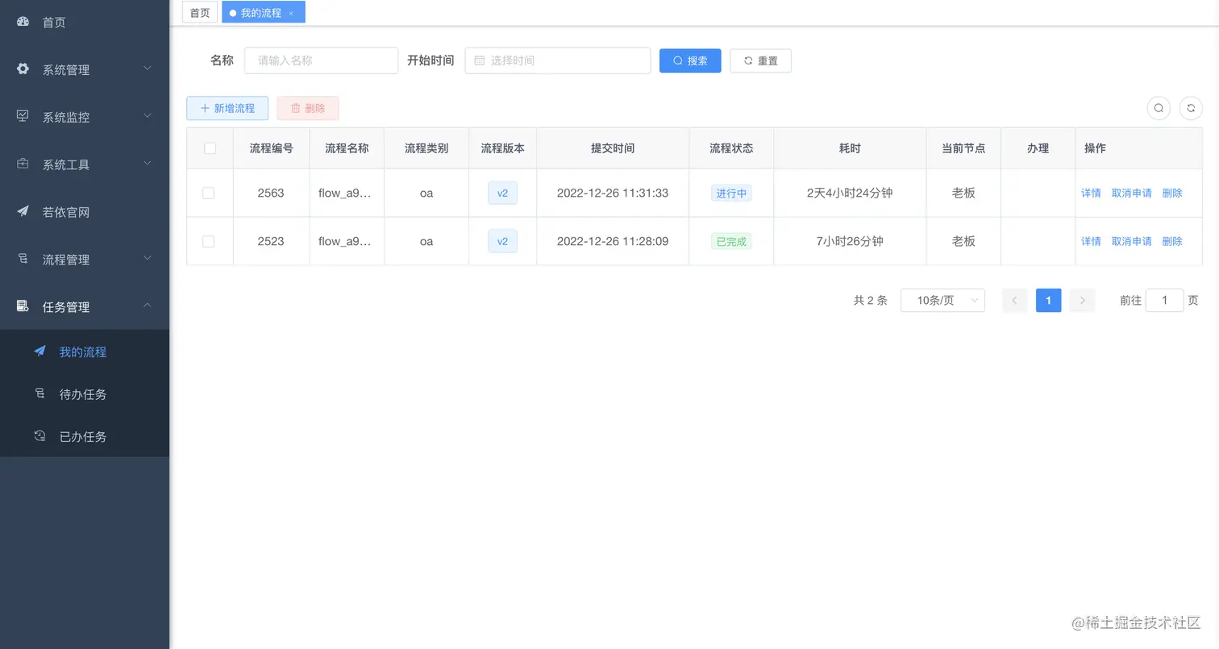Click 取消申请 for flow 2523

[1132, 241]
